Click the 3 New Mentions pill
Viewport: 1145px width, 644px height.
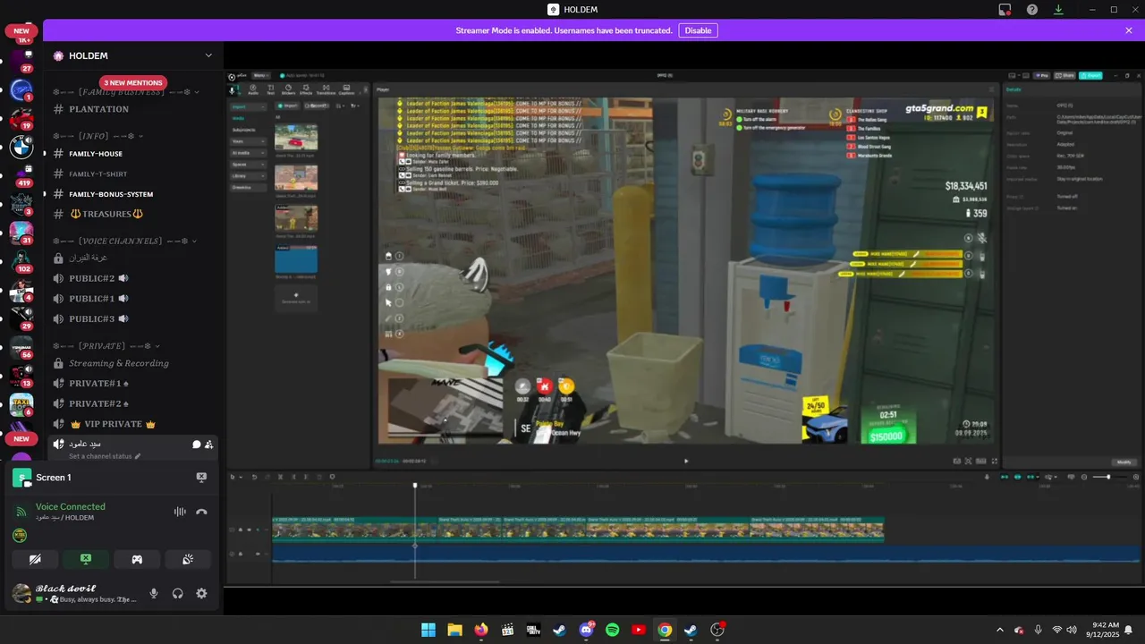[x=132, y=82]
